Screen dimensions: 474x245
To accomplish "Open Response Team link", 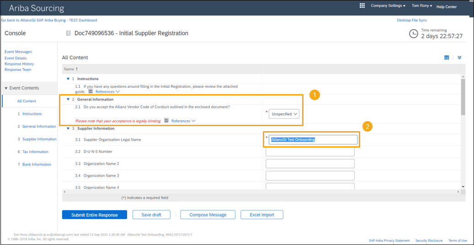I will point(18,69).
